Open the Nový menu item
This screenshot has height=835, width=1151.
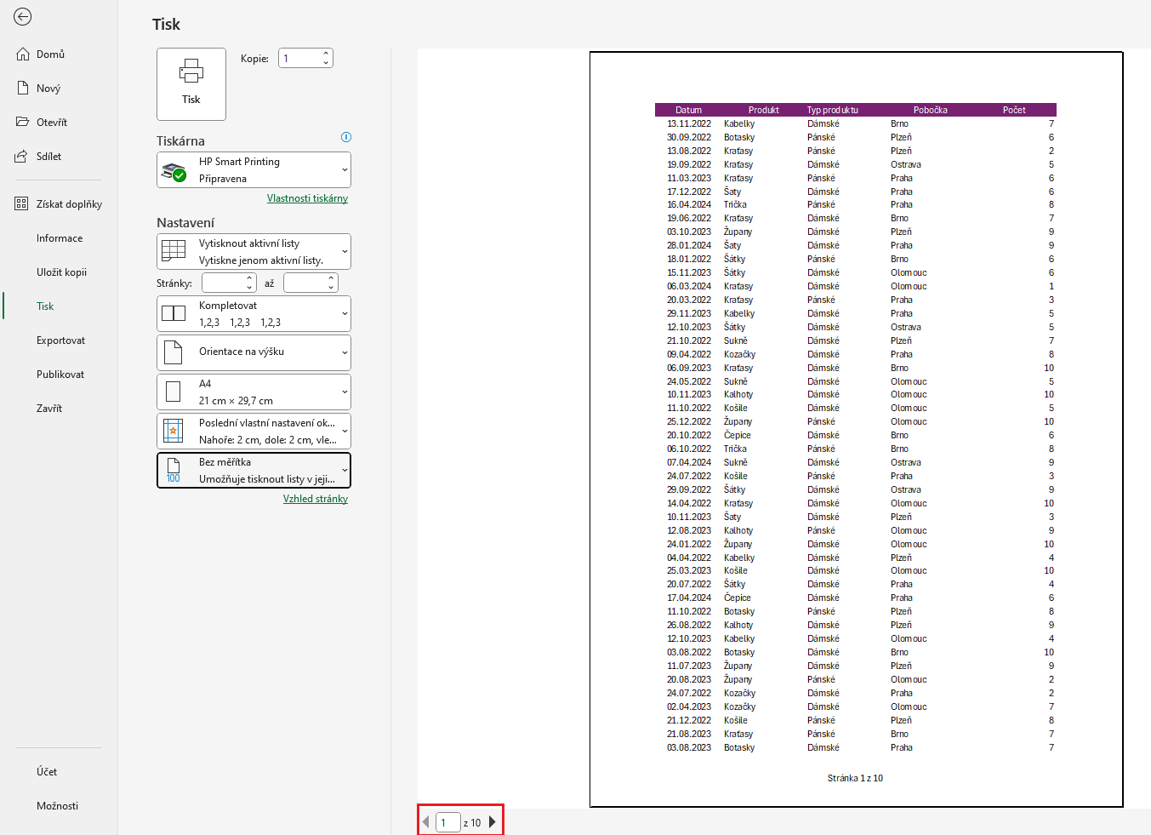tap(48, 89)
